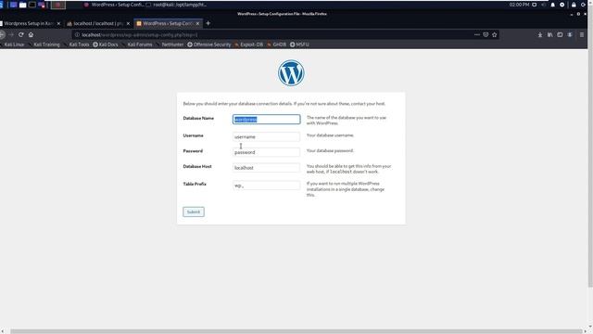
Task: Go forward one page
Action: 11,34
